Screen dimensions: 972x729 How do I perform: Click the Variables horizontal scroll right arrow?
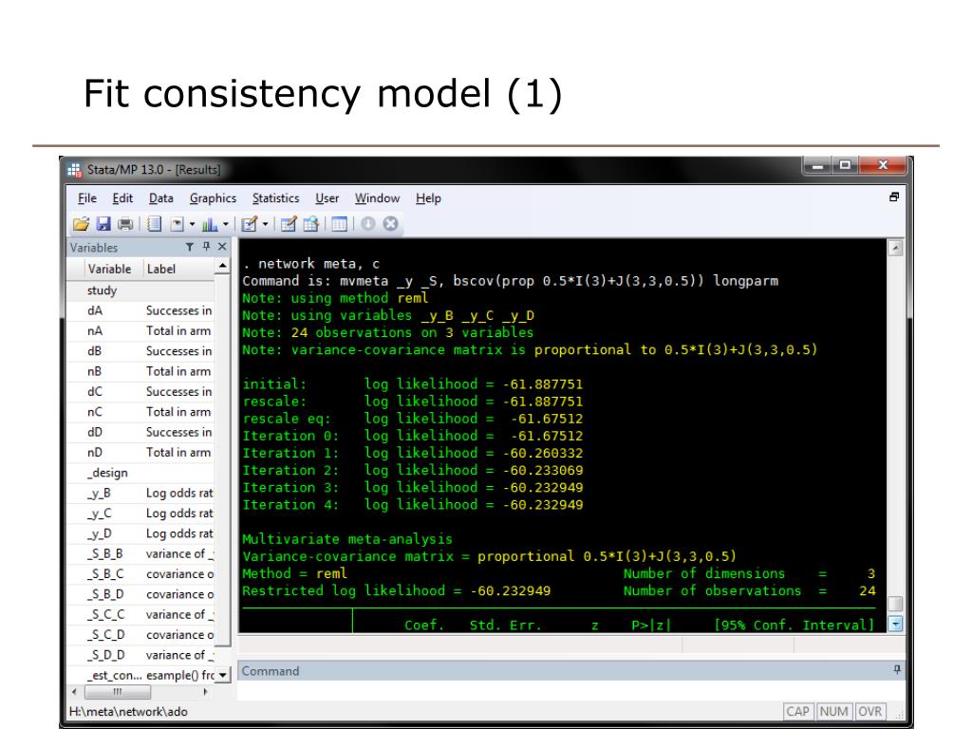205,691
